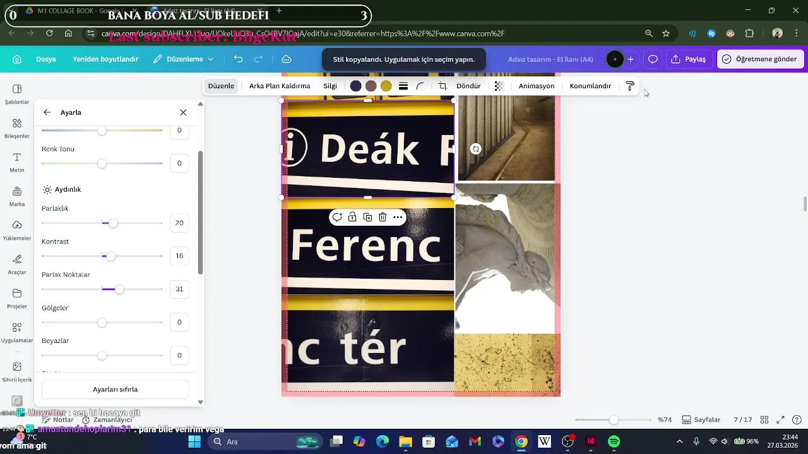This screenshot has width=808, height=454.
Task: Open the Canva home icon
Action: [x=17, y=59]
